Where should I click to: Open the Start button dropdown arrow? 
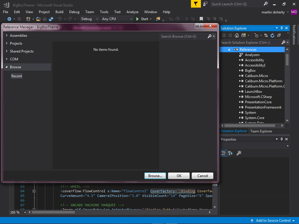[x=151, y=19]
